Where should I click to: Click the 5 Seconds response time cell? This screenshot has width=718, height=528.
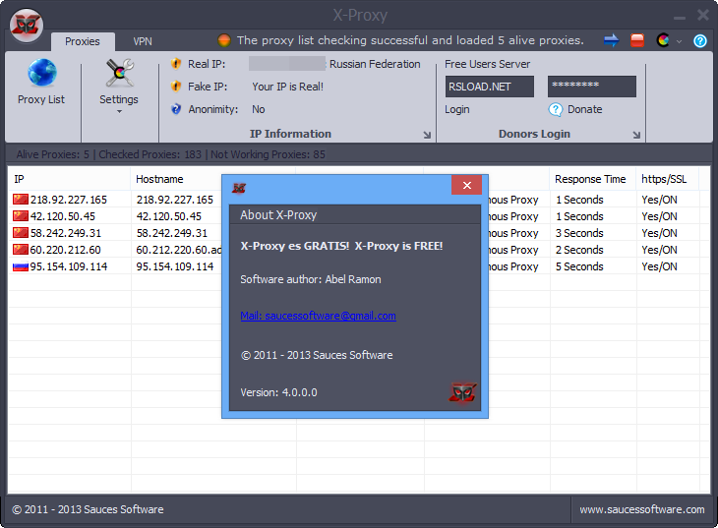(579, 266)
